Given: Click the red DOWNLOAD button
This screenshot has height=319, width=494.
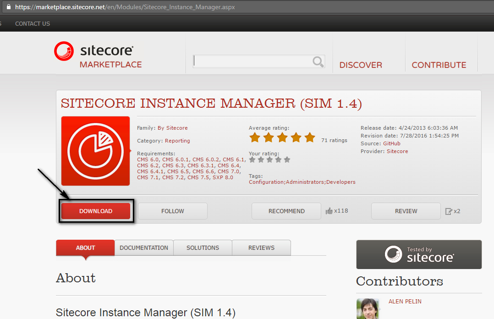Looking at the screenshot, I should (96, 211).
